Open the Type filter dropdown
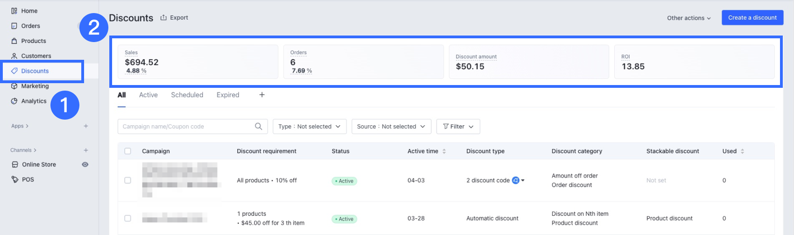This screenshot has width=794, height=235. (309, 127)
